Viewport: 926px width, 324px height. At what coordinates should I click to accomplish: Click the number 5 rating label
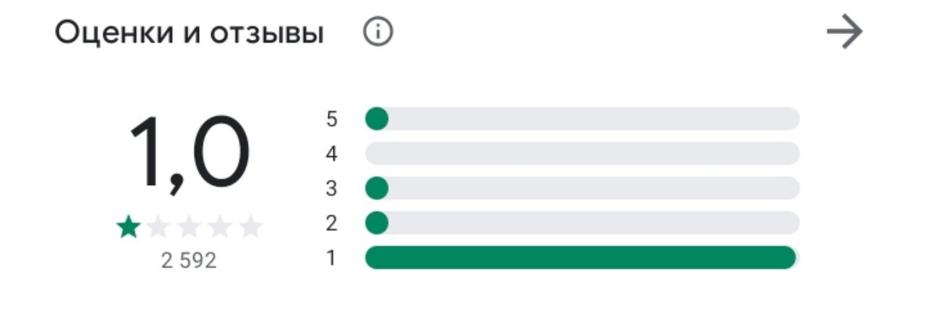[x=331, y=119]
